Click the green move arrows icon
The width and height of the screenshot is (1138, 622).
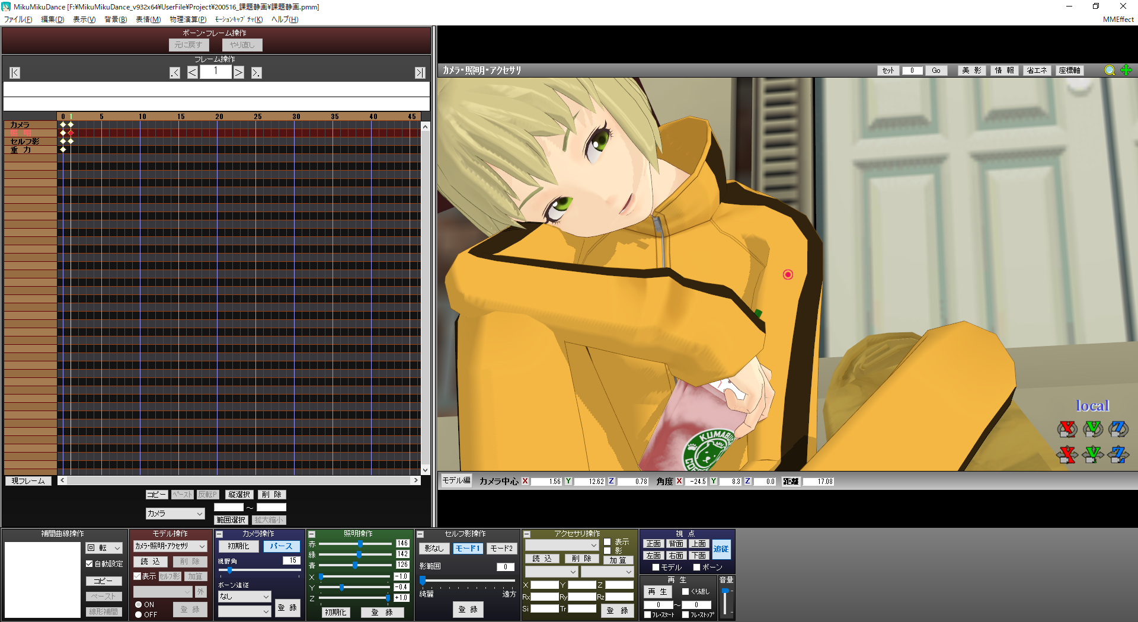click(x=1126, y=70)
